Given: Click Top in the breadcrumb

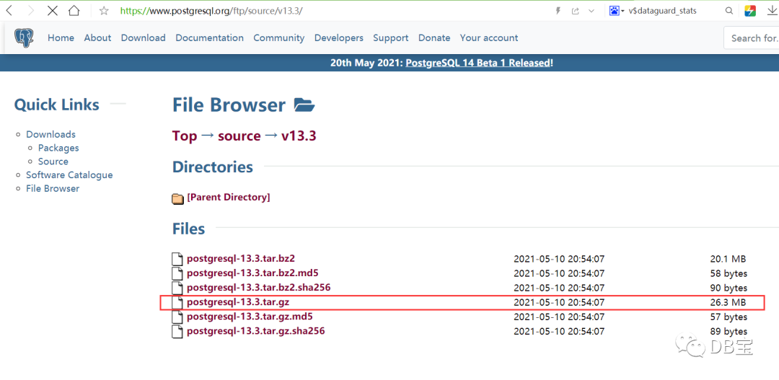Looking at the screenshot, I should click(185, 136).
